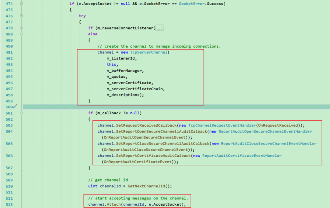Click the 'try' keyword

pos(82,16)
